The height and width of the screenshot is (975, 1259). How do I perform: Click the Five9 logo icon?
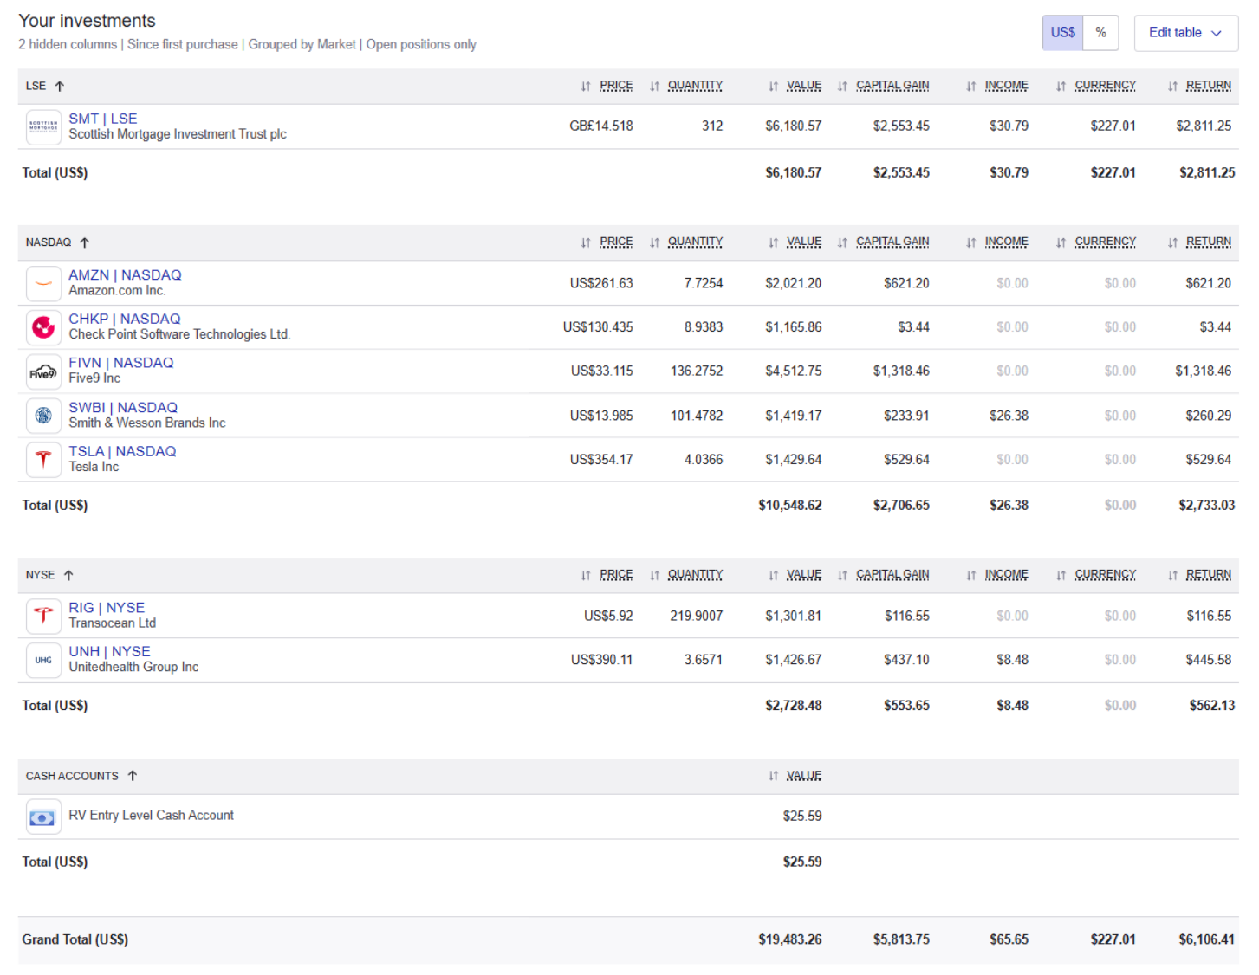pyautogui.click(x=43, y=371)
